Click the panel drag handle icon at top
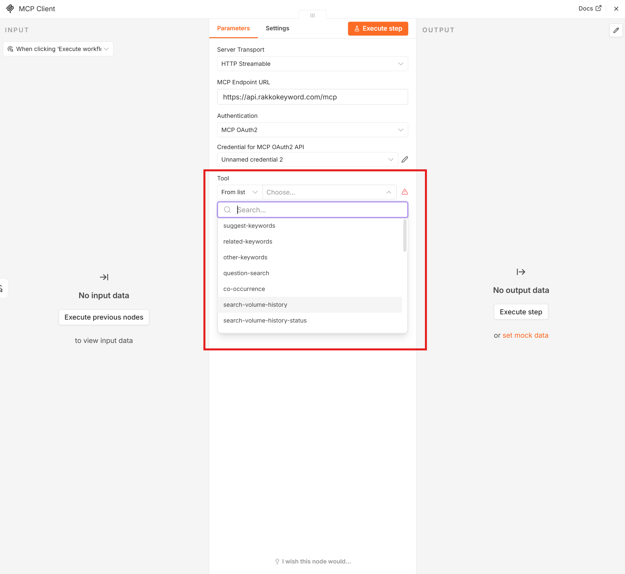This screenshot has width=625, height=574. [x=312, y=15]
